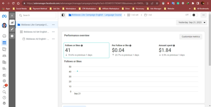Open the Website bookmark folder
Viewport: 211px width, 107px height.
169,9
